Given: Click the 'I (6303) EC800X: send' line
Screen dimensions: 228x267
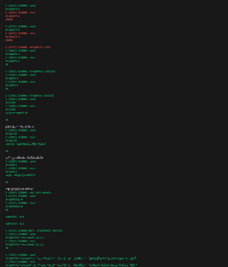Looking at the screenshot, I should coord(20,161).
